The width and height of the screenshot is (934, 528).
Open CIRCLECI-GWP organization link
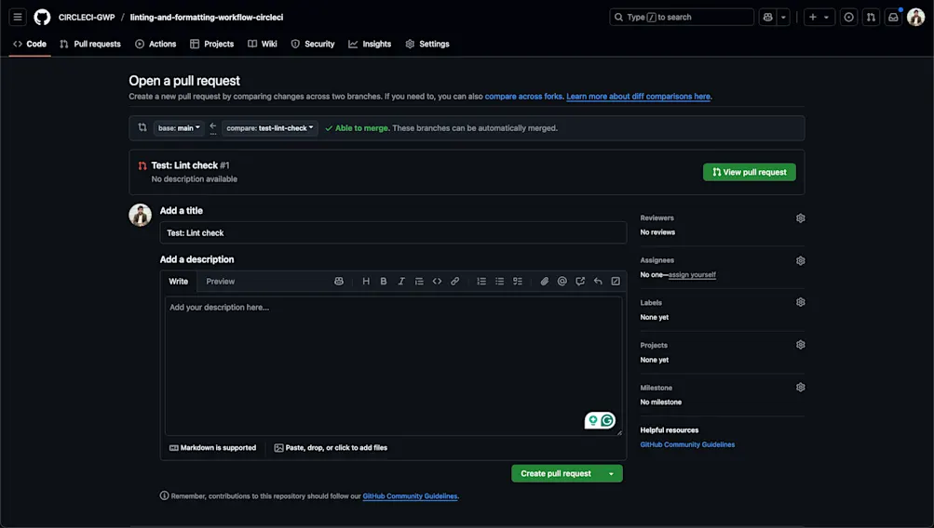click(x=87, y=18)
